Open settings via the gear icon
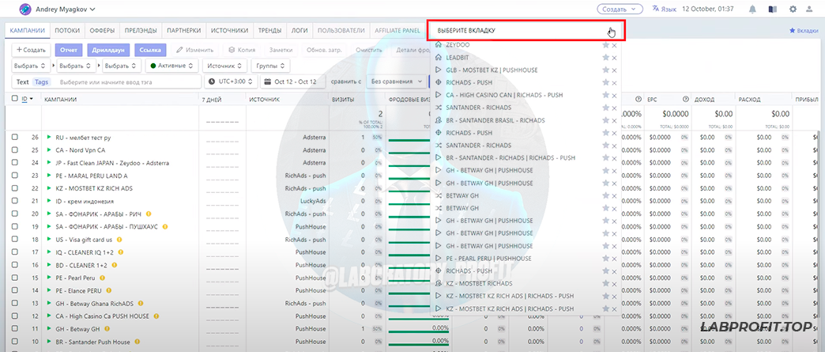The image size is (825, 352). [793, 9]
